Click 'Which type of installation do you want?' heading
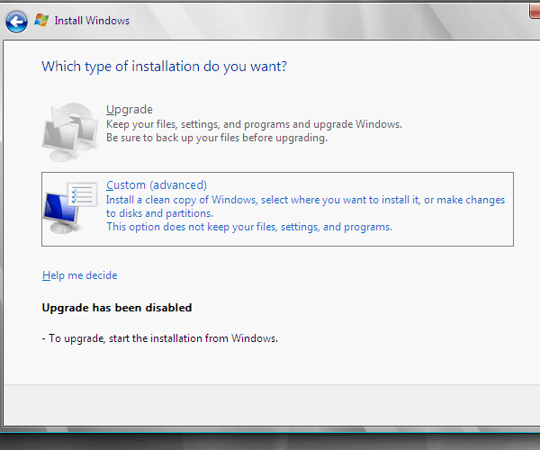The height and width of the screenshot is (450, 540). click(x=165, y=67)
